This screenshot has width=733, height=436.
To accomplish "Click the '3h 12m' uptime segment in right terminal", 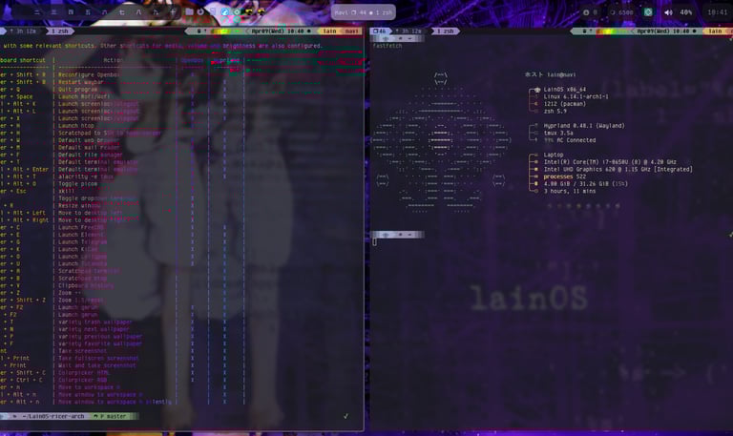I will 410,31.
